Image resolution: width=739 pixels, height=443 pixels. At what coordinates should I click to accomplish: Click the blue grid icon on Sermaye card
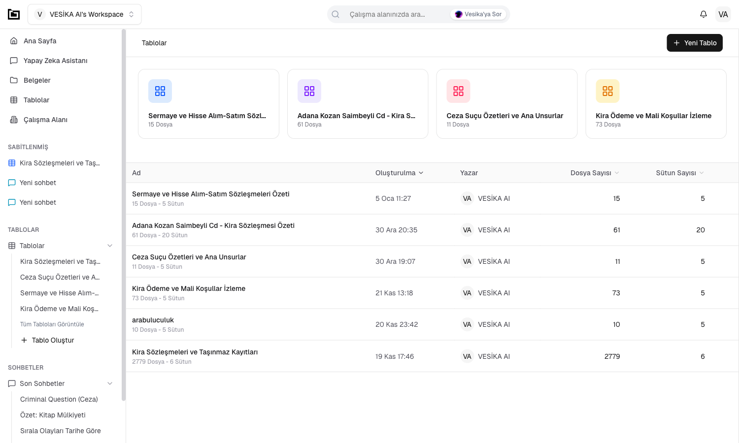(x=160, y=91)
